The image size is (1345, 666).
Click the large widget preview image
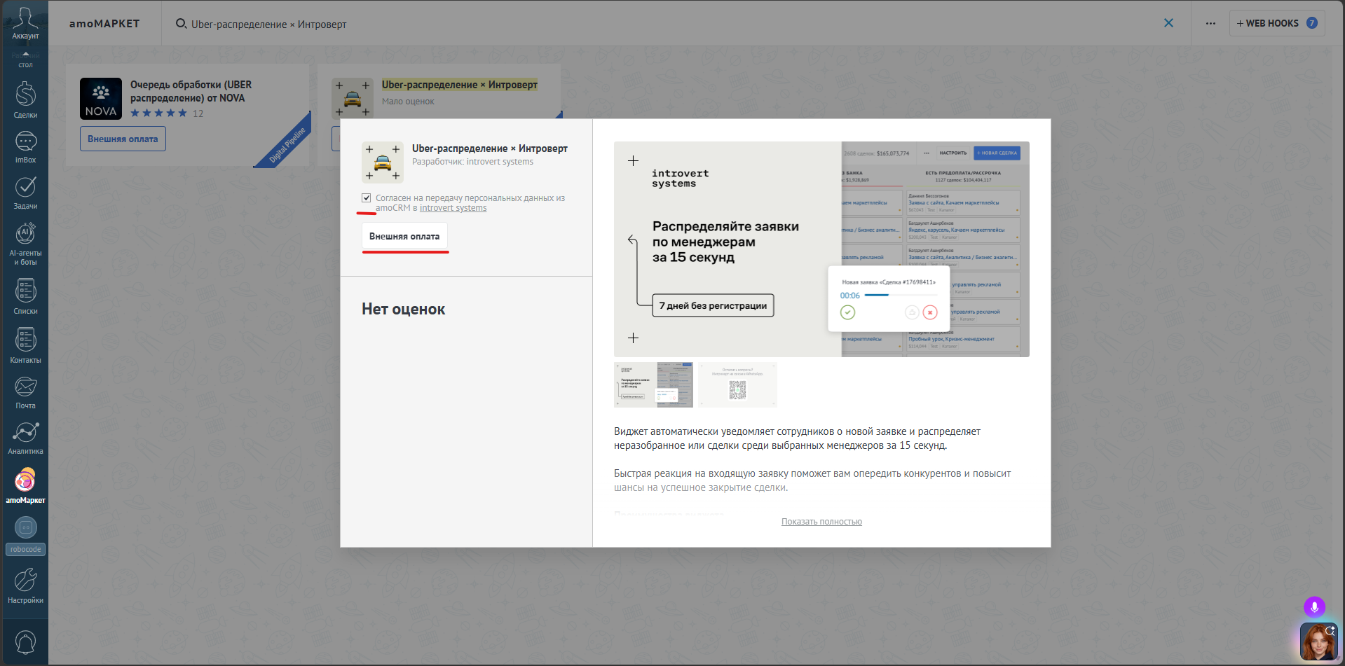point(821,249)
